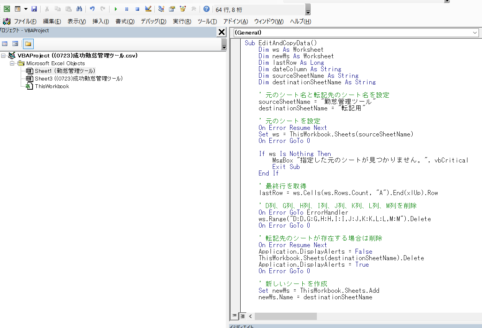Open the ファイル(F) menu
482x328 pixels.
click(x=25, y=21)
